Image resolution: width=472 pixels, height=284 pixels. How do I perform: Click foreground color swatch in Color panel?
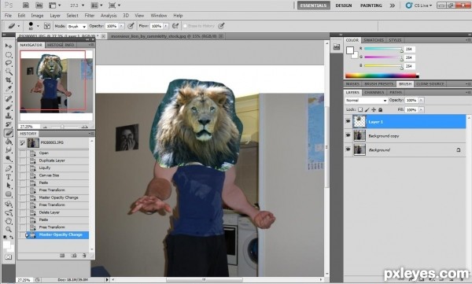click(x=350, y=50)
